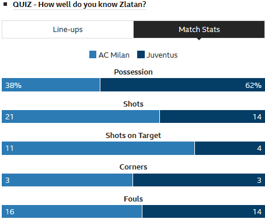265x219 pixels.
Task: Click the Juventus legend color swatch
Action: pyautogui.click(x=141, y=55)
